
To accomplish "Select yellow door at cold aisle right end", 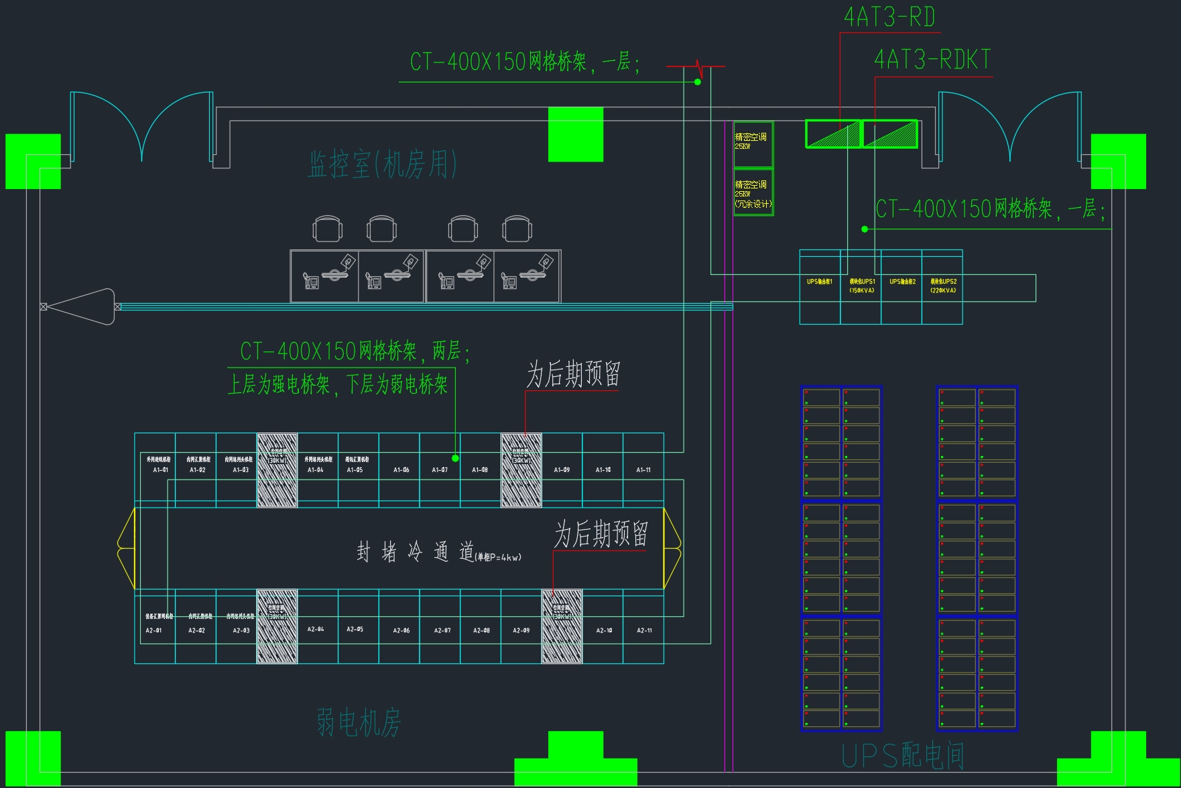I will tap(672, 549).
